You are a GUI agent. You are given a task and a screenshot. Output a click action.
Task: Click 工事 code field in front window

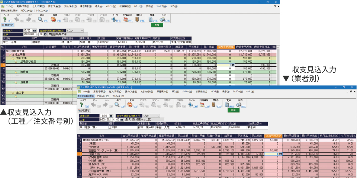pos(107,119)
